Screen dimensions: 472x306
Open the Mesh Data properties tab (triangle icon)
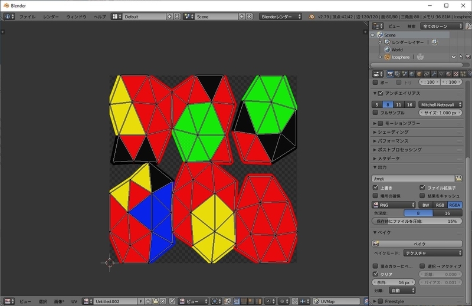point(441,74)
